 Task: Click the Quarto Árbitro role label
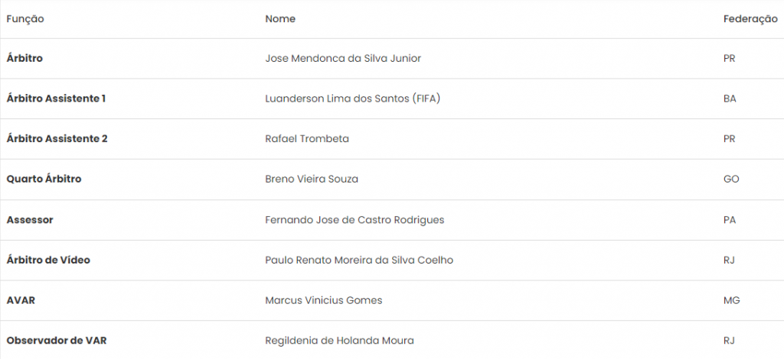click(x=44, y=179)
